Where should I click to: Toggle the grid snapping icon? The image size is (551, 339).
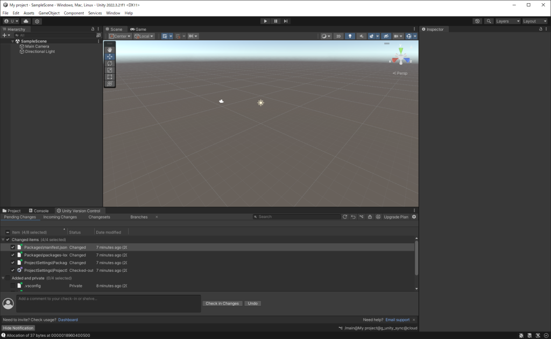point(165,36)
